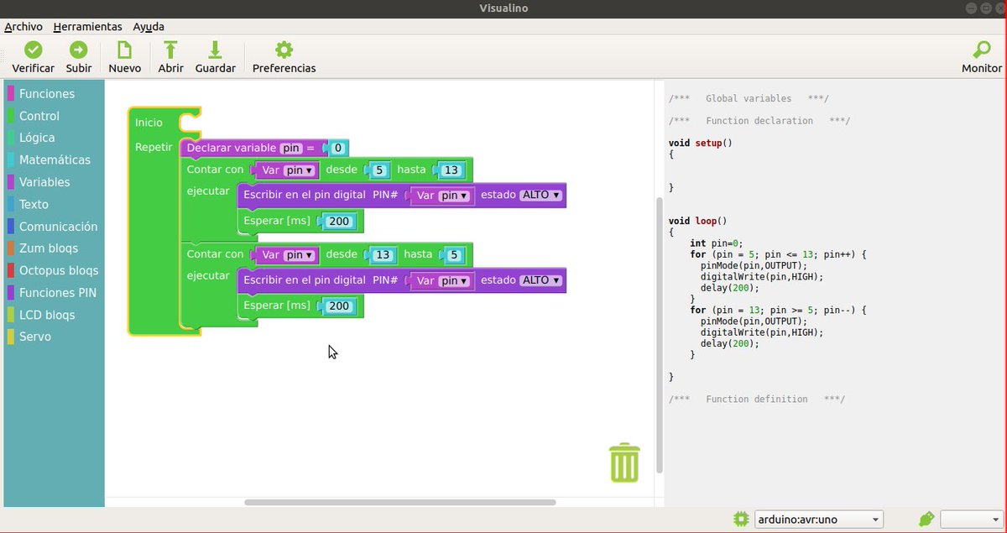Click the Global variables comment line
This screenshot has width=1007, height=533.
(749, 98)
